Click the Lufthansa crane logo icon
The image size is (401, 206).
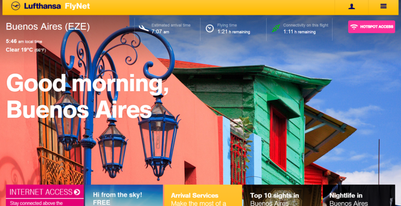pos(16,6)
